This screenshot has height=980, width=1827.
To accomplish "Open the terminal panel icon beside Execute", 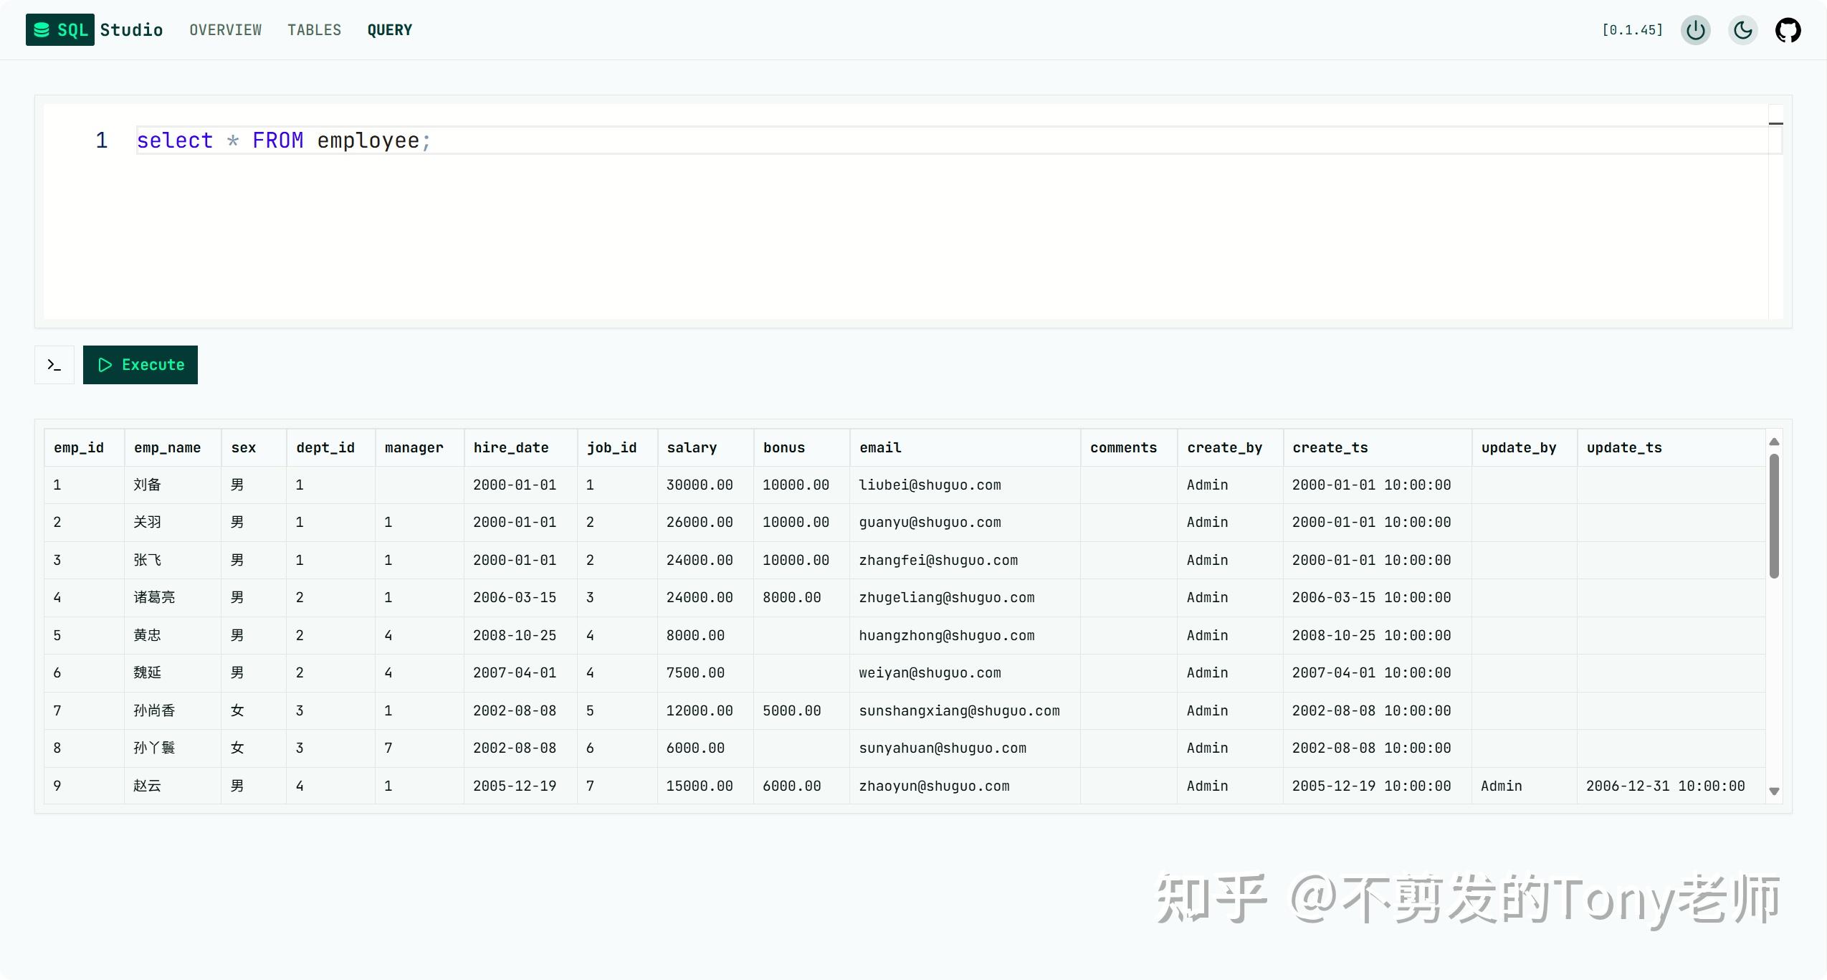I will coord(54,364).
